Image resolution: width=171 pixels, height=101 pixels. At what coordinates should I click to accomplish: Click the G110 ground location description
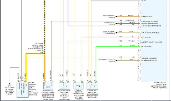tap(9, 91)
